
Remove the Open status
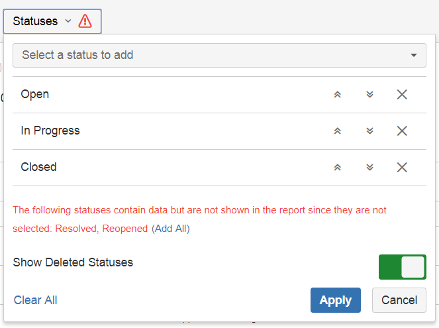pos(401,95)
